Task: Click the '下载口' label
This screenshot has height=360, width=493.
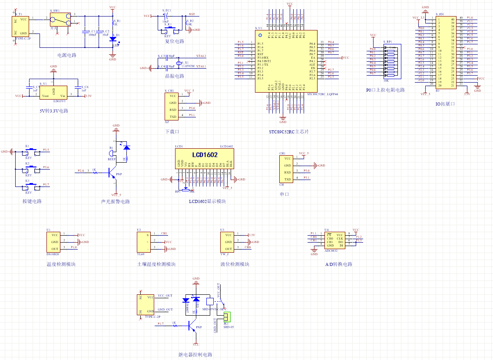Action: pyautogui.click(x=172, y=132)
